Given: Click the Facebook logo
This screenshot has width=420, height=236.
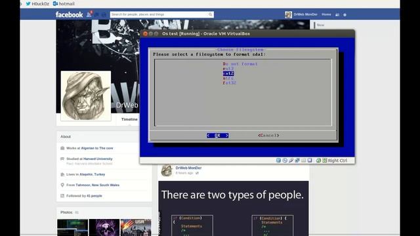Looking at the screenshot, I should [x=69, y=14].
